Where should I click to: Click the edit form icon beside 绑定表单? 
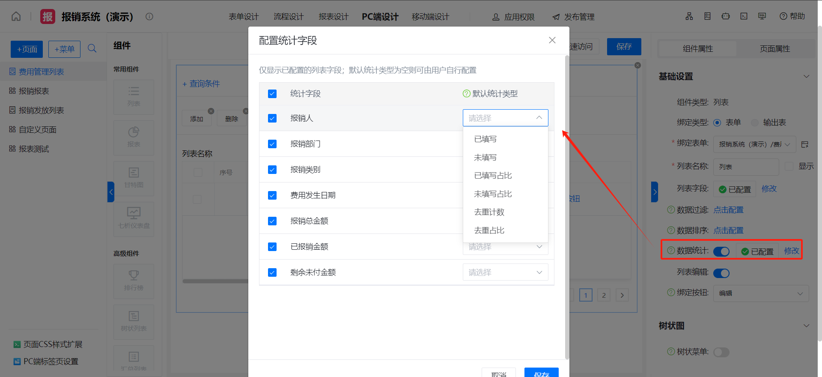point(805,144)
